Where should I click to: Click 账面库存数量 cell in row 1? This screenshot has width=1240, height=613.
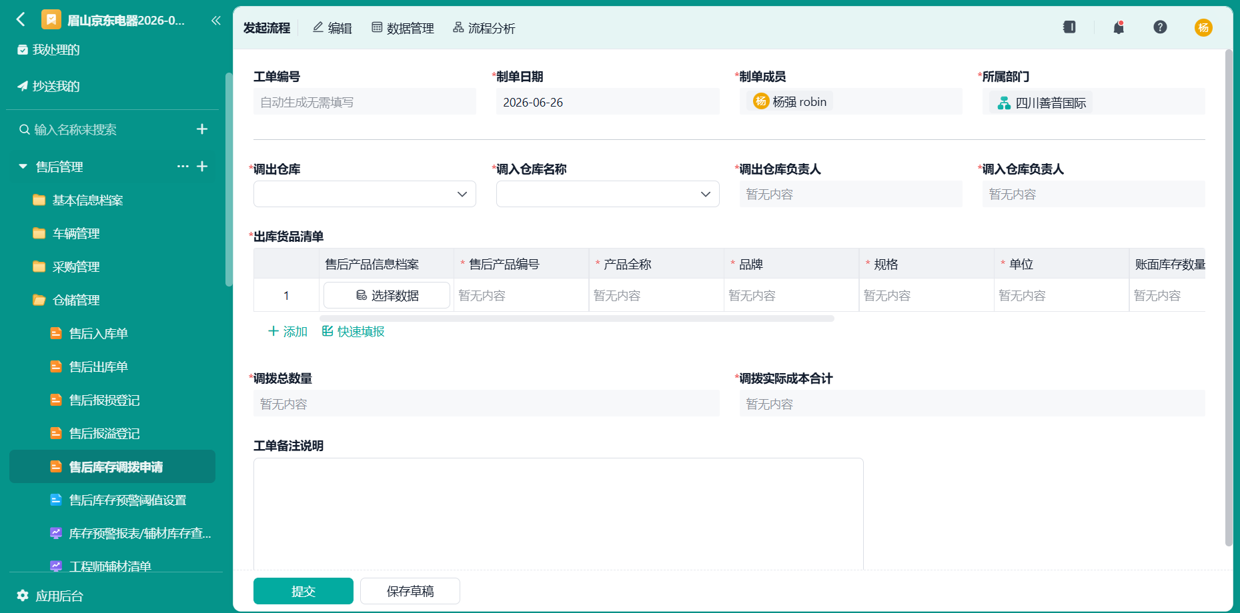tap(1167, 295)
